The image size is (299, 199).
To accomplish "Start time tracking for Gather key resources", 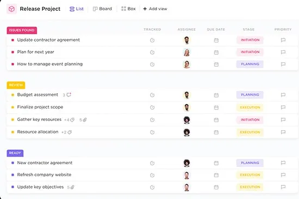I will click(x=152, y=120).
